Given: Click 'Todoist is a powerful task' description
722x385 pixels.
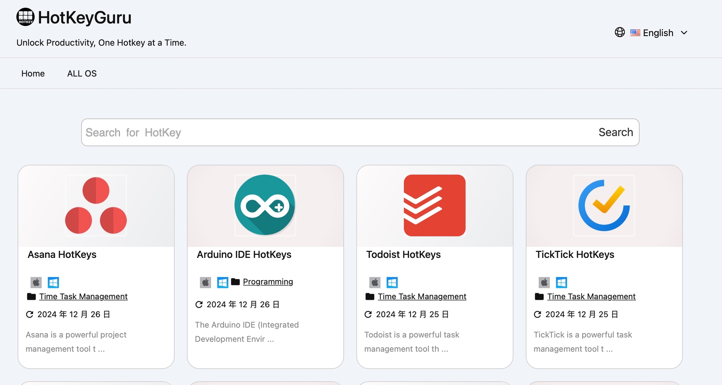Looking at the screenshot, I should [x=412, y=335].
